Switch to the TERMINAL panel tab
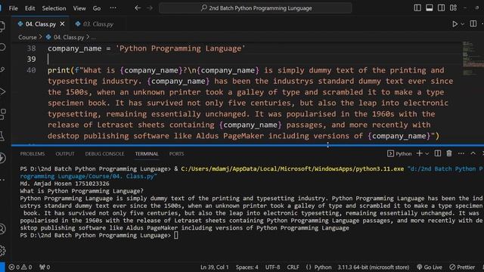 (x=147, y=154)
